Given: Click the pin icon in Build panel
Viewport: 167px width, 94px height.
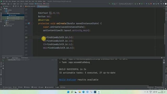Looking at the screenshot, I should coord(3,66).
